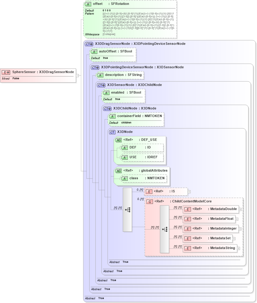Expand the MetadataSet reference

click(x=234, y=239)
